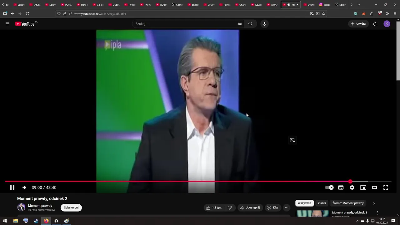Image resolution: width=400 pixels, height=225 pixels.
Task: Open the Moment prawdy, odcinek 3 suggestion
Action: point(349,212)
